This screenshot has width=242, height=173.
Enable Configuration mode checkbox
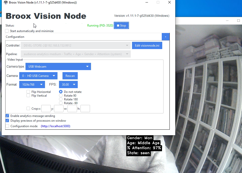point(7,126)
